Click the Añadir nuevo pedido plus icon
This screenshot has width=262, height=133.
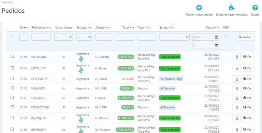pos(199,8)
